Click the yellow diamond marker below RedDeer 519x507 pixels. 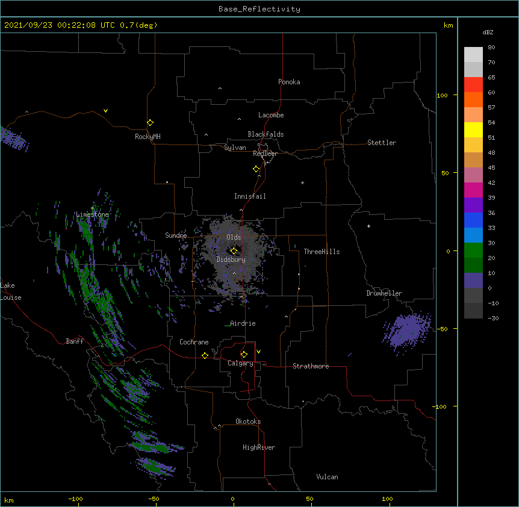(x=256, y=169)
